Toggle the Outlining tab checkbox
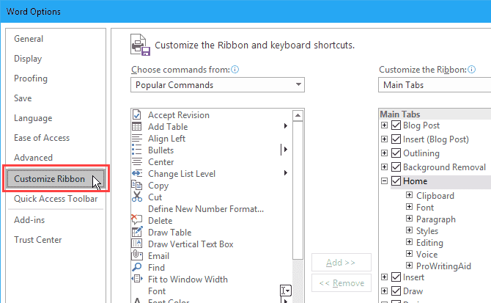 pyautogui.click(x=396, y=154)
